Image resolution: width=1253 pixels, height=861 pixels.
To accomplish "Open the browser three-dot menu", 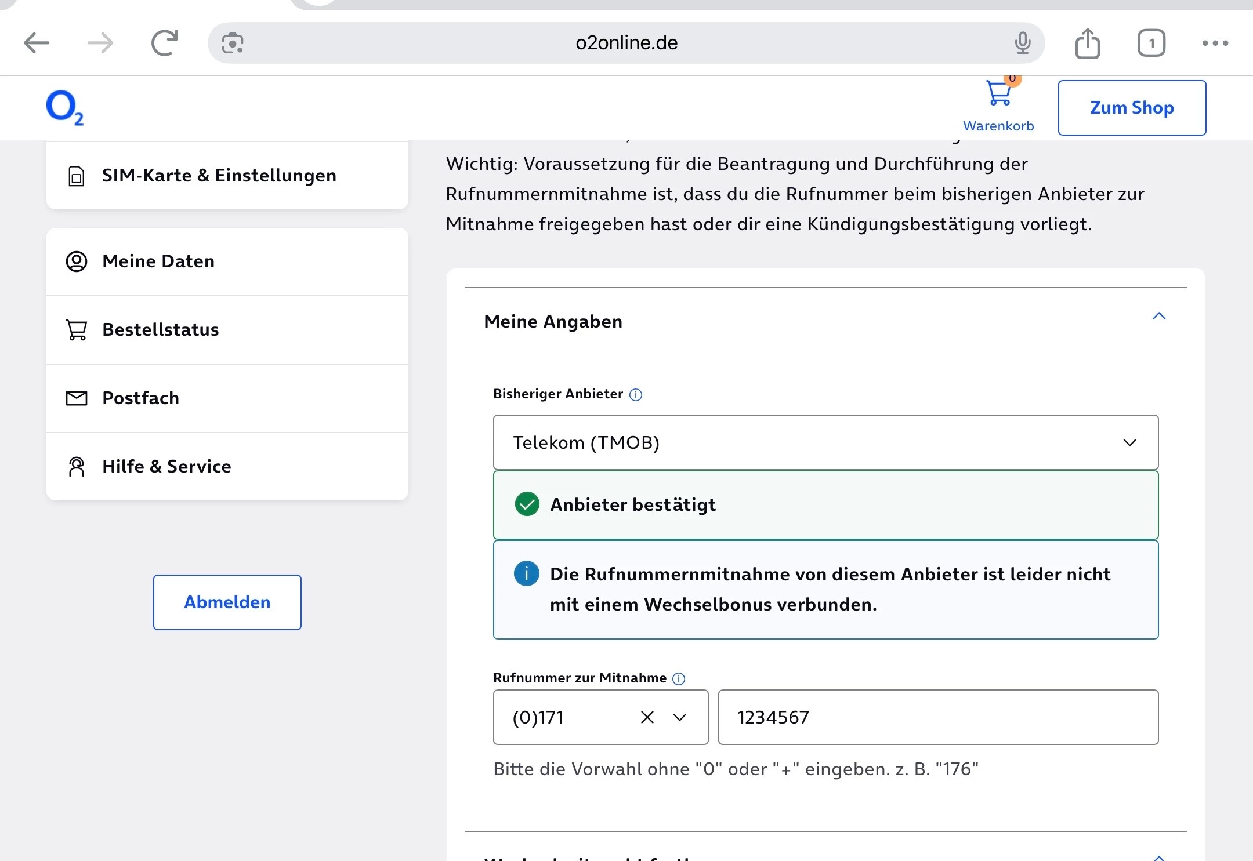I will 1215,43.
